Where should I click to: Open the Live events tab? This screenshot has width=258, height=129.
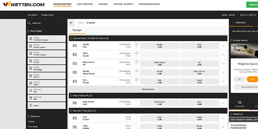coord(240,104)
